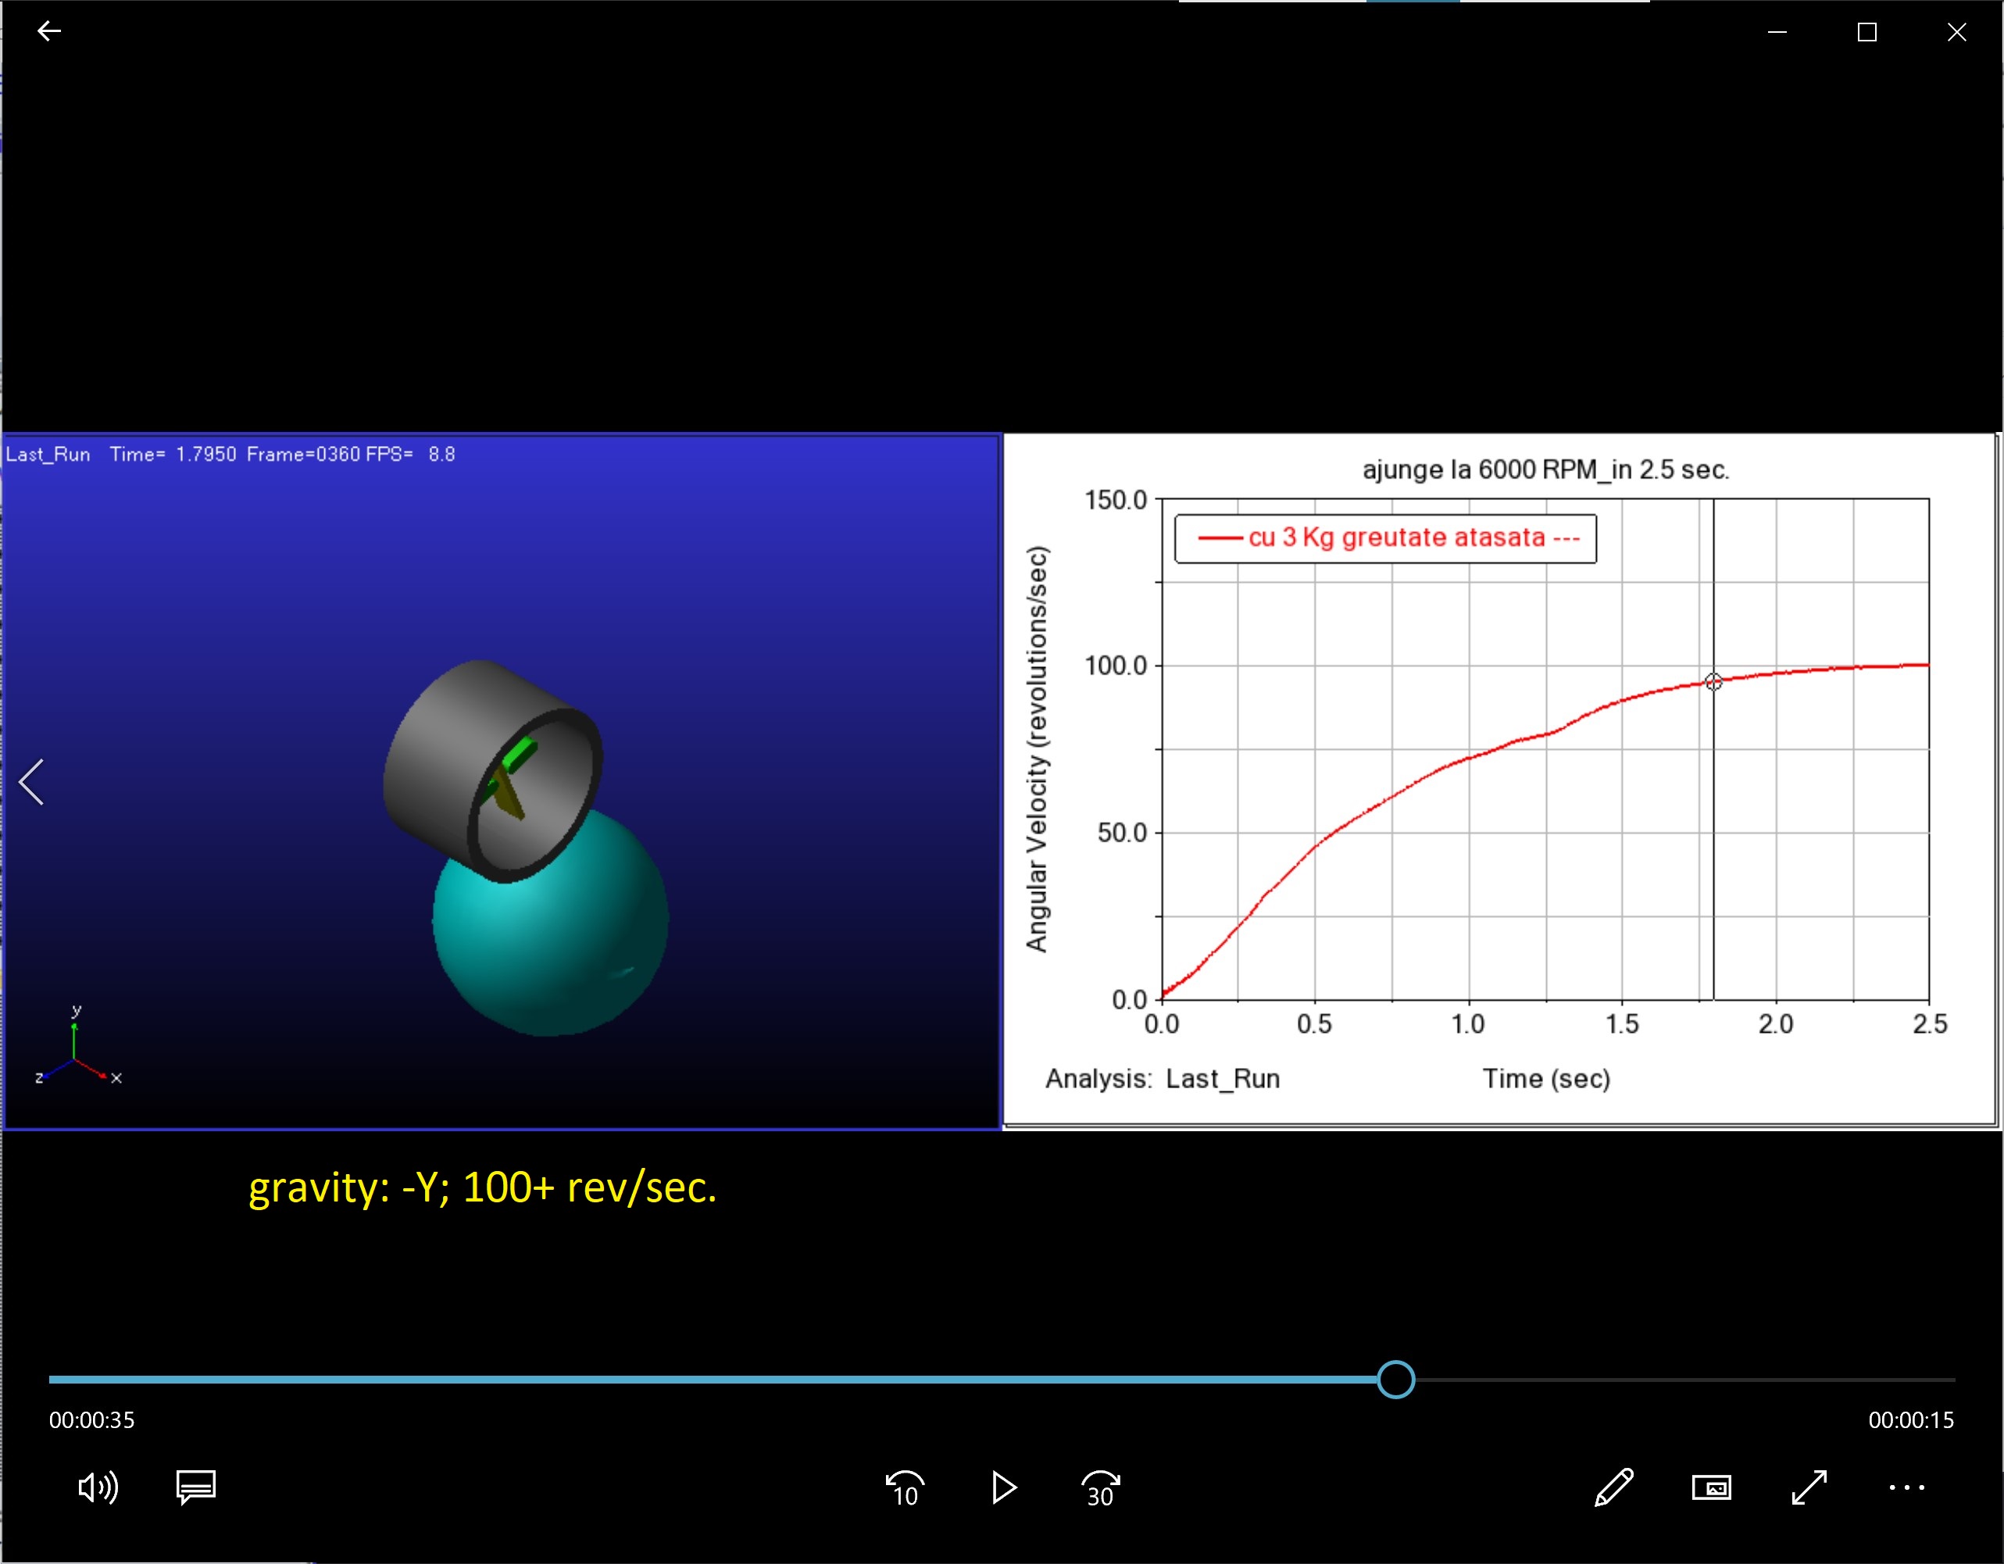Image resolution: width=2004 pixels, height=1564 pixels.
Task: Open subtitles and captions menu
Action: tap(195, 1487)
